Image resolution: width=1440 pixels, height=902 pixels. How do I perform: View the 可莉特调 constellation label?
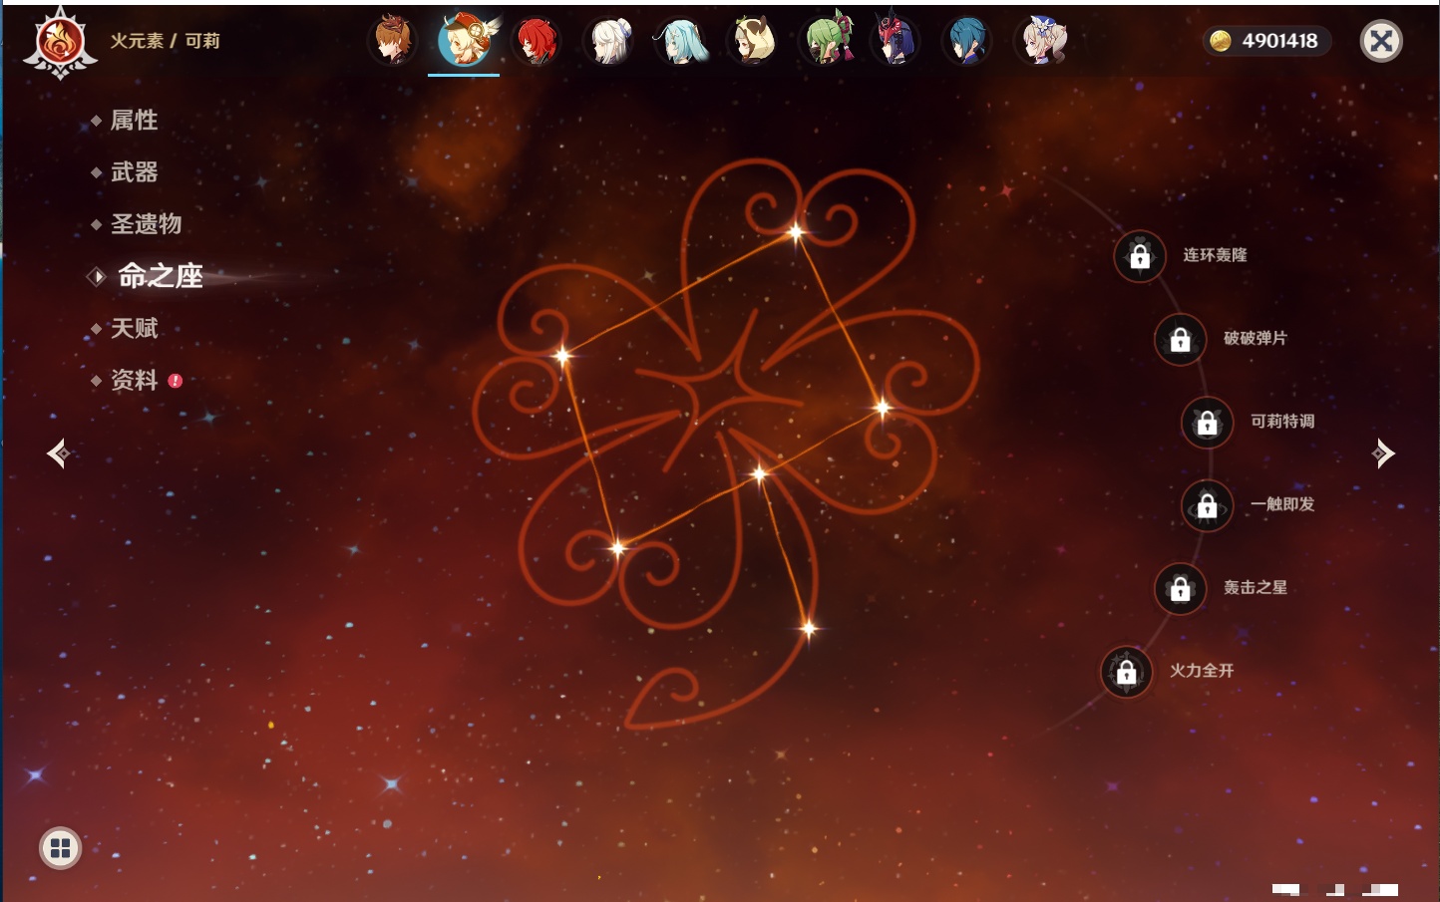pos(1282,422)
